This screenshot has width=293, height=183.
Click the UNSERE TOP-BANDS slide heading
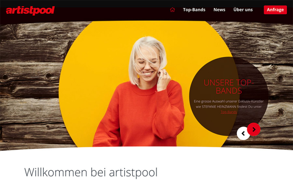(x=228, y=87)
